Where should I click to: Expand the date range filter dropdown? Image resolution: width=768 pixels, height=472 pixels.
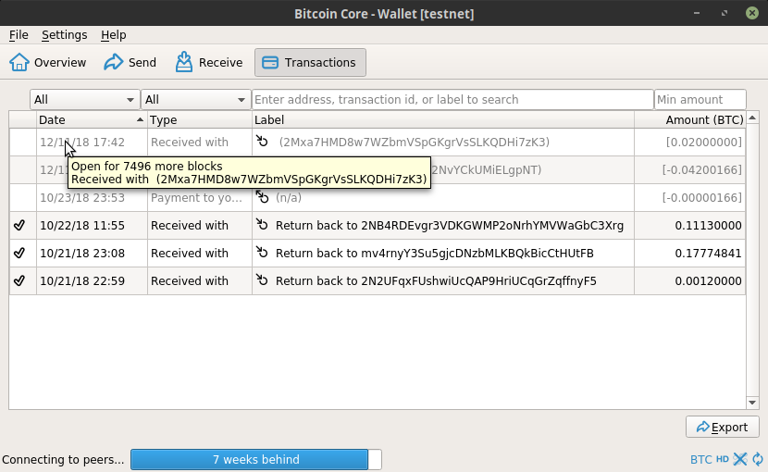pyautogui.click(x=84, y=100)
